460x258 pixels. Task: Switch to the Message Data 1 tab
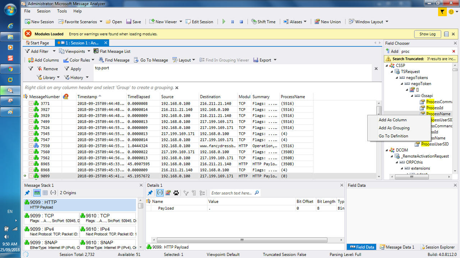click(x=397, y=247)
